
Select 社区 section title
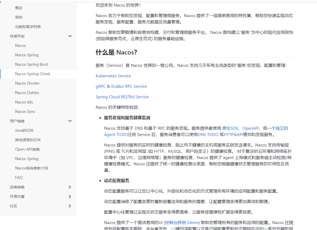(14, 206)
